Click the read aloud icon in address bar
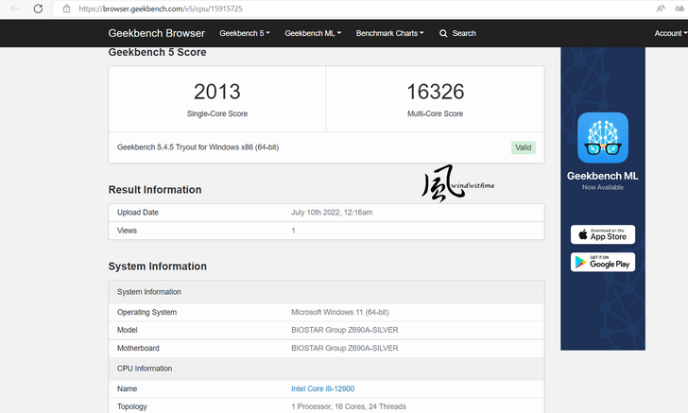Image resolution: width=688 pixels, height=413 pixels. [661, 9]
